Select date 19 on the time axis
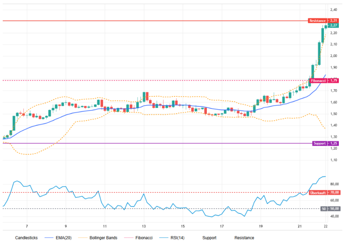This screenshot has height=245, width=346. (x=261, y=226)
